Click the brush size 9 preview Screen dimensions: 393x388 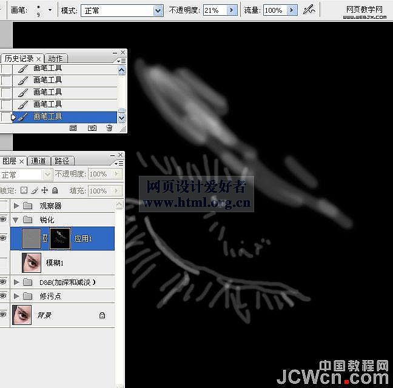click(x=38, y=10)
